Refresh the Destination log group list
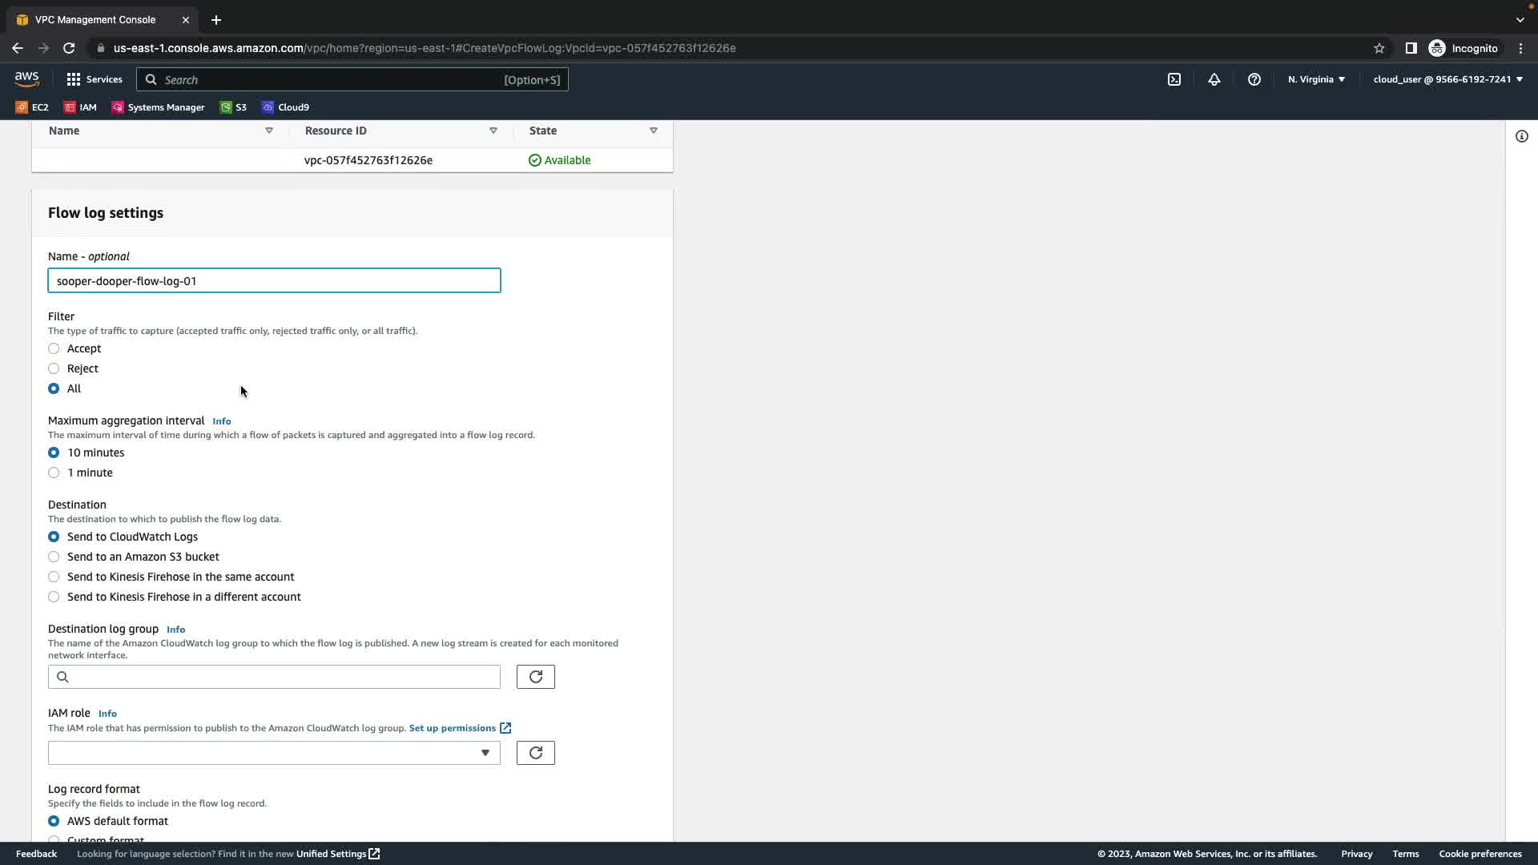The width and height of the screenshot is (1538, 865). pyautogui.click(x=535, y=677)
